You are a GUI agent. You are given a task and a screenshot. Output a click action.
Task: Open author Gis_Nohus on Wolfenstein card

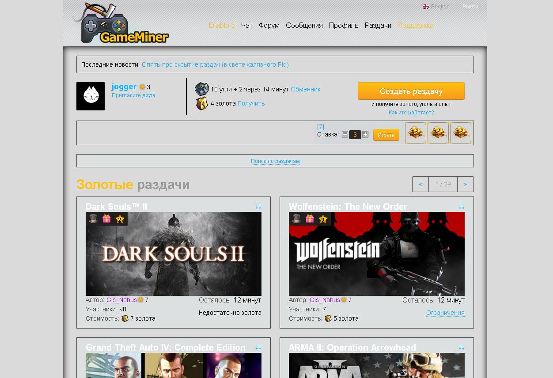325,300
